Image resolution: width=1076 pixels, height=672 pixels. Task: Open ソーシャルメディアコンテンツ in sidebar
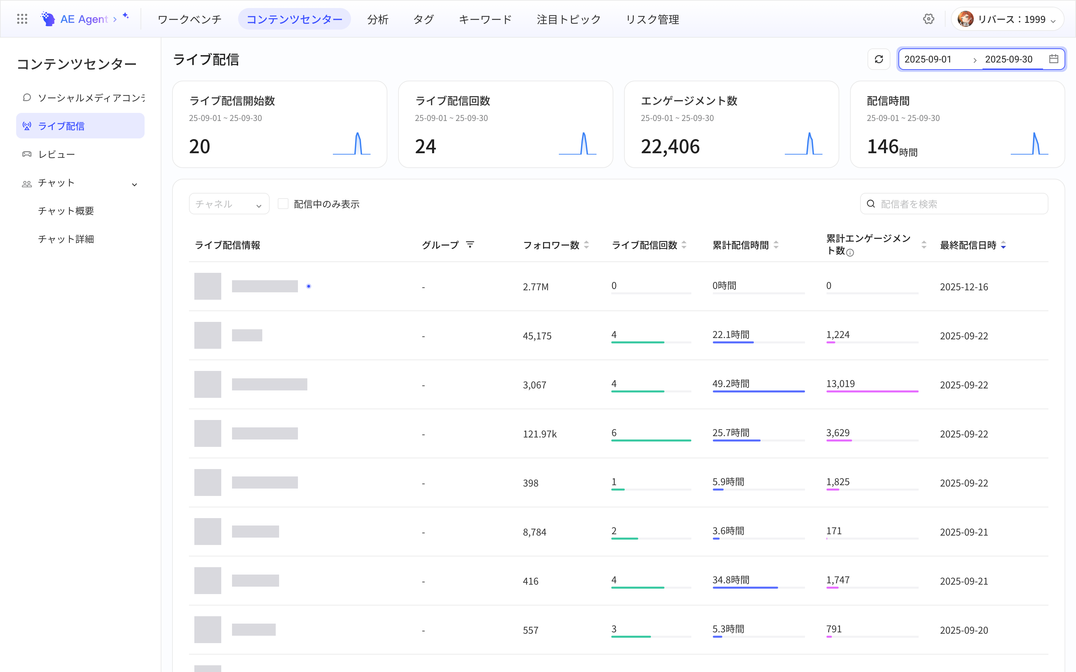pyautogui.click(x=80, y=98)
